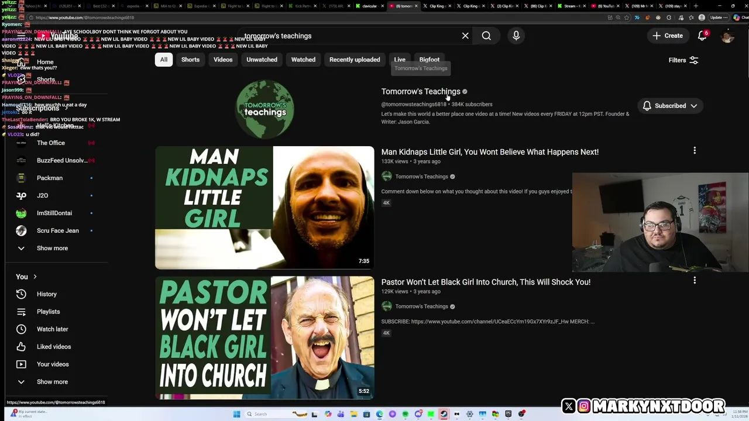Click channel name under Man Kidnaps video
The height and width of the screenshot is (421, 749).
tap(421, 177)
